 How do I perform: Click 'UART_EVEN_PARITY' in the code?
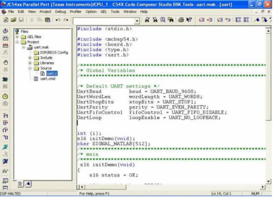click(x=181, y=107)
